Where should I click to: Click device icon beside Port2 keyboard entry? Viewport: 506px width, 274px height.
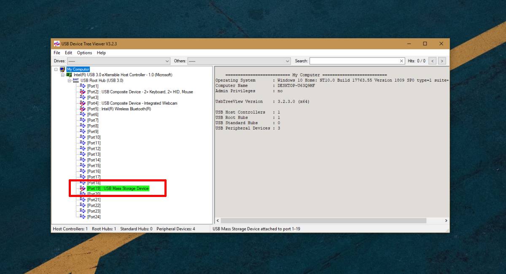pyautogui.click(x=83, y=92)
